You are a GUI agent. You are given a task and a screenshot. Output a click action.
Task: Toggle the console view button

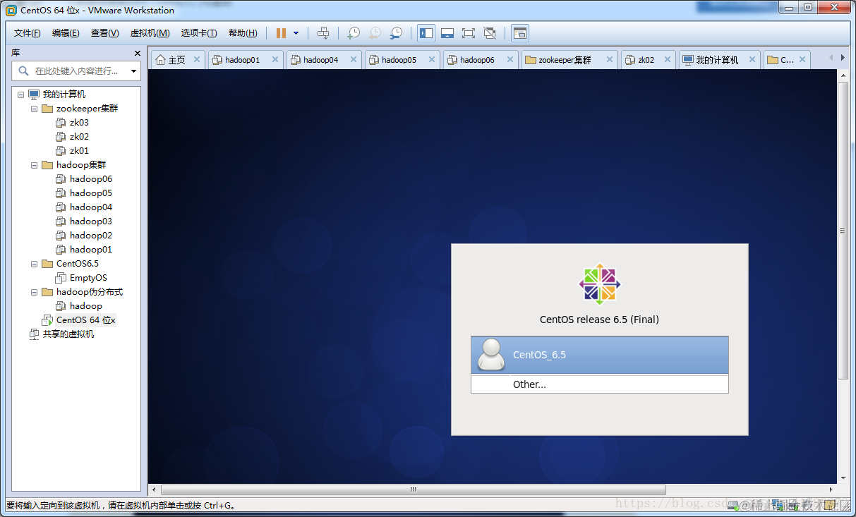pyautogui.click(x=520, y=33)
